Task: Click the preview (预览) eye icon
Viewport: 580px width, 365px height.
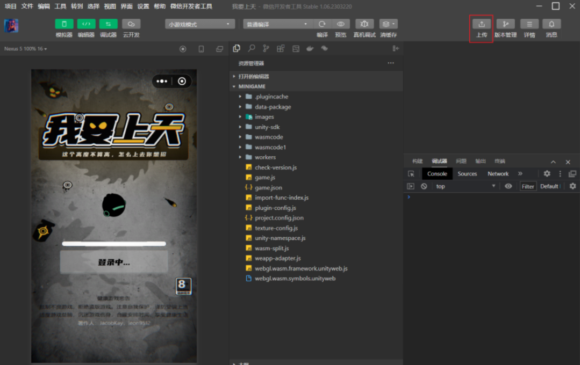Action: (x=341, y=24)
